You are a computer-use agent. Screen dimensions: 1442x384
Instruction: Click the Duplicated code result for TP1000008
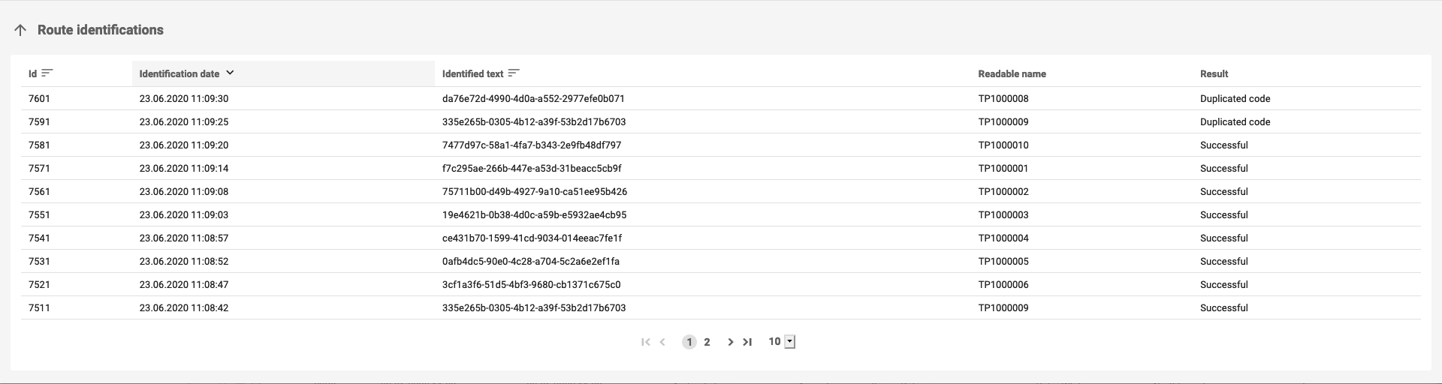1235,98
